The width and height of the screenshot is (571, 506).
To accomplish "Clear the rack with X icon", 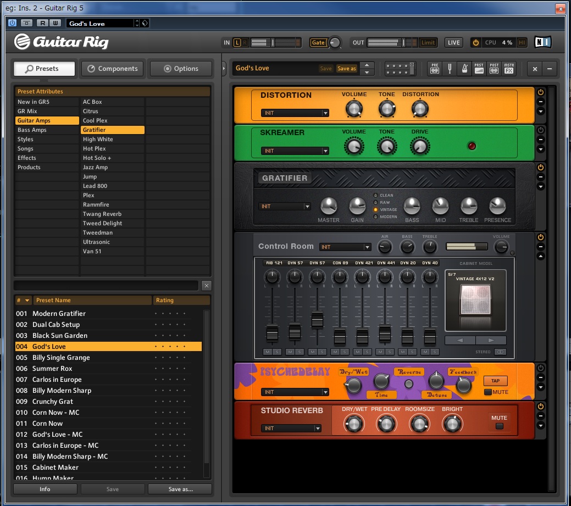I will 535,69.
